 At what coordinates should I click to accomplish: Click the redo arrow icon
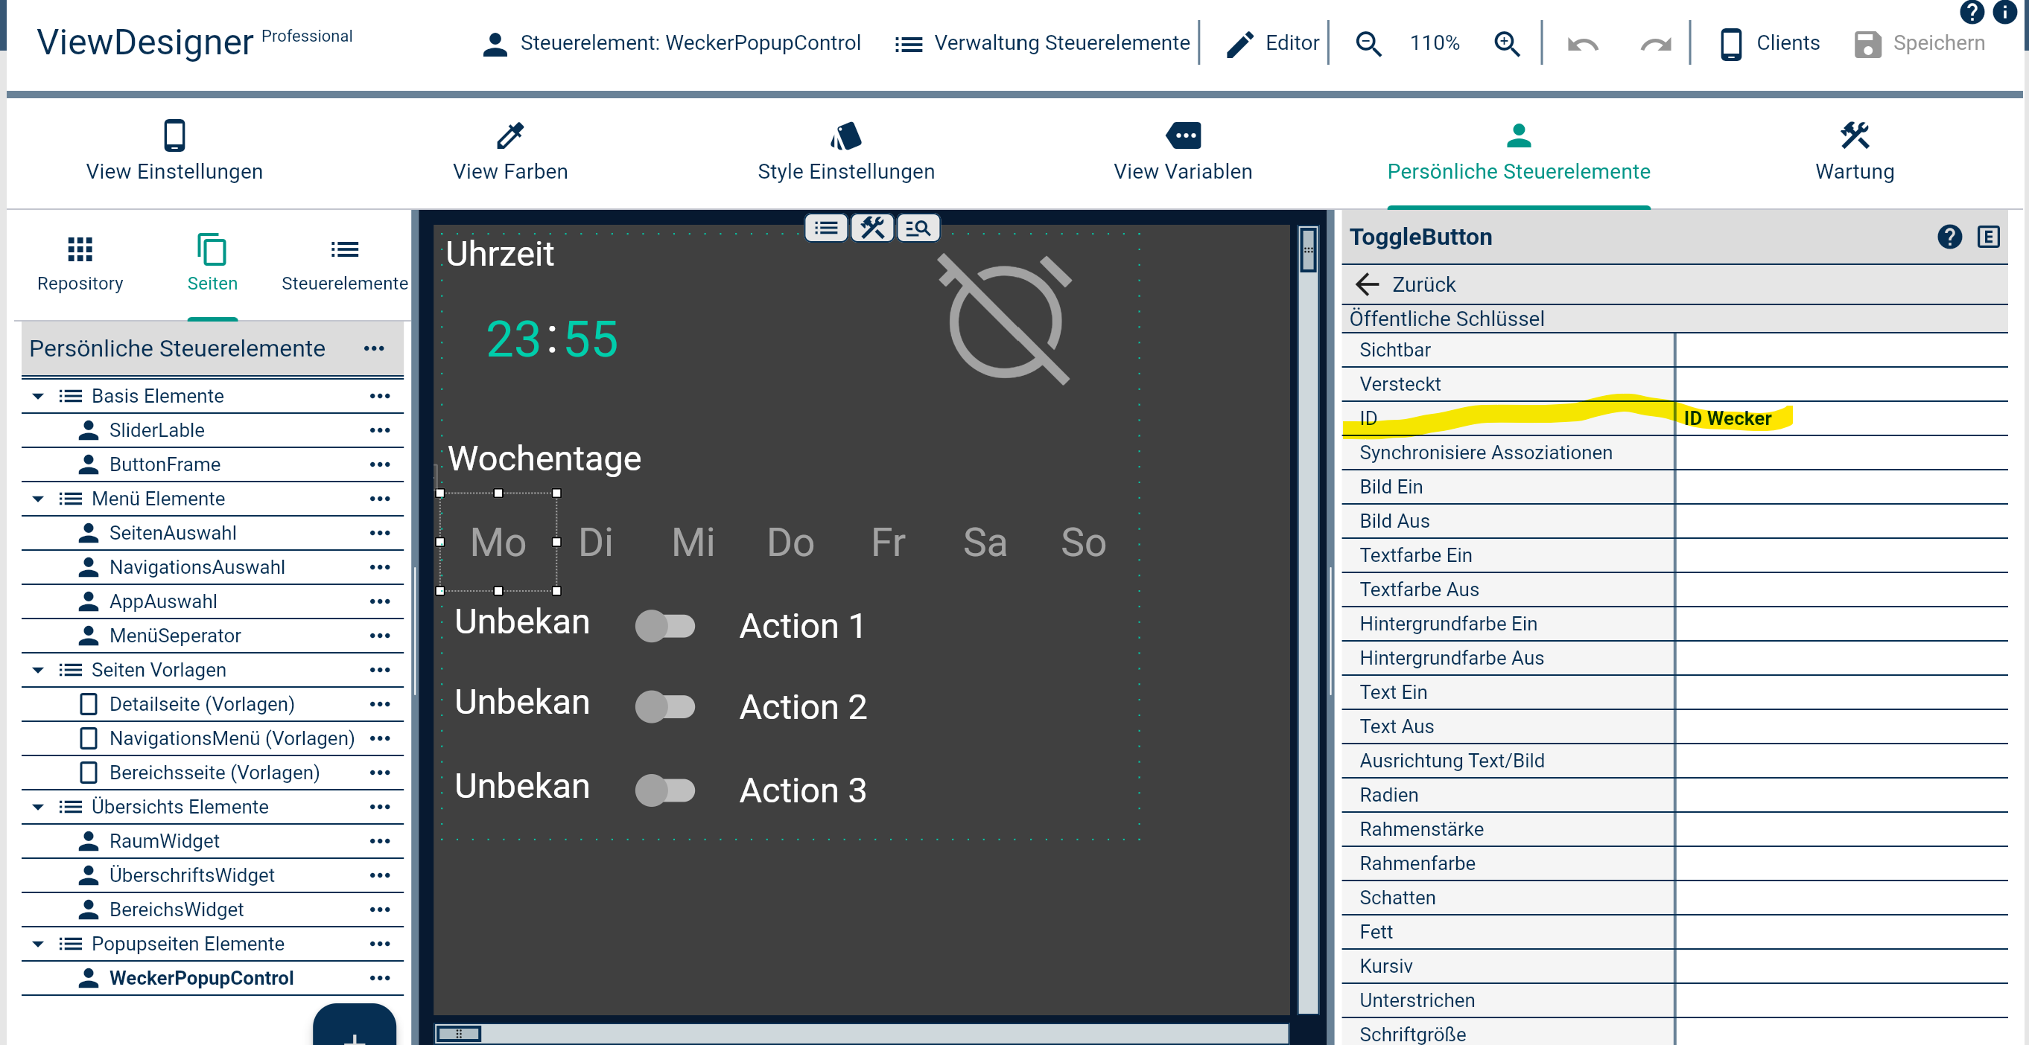[1655, 44]
